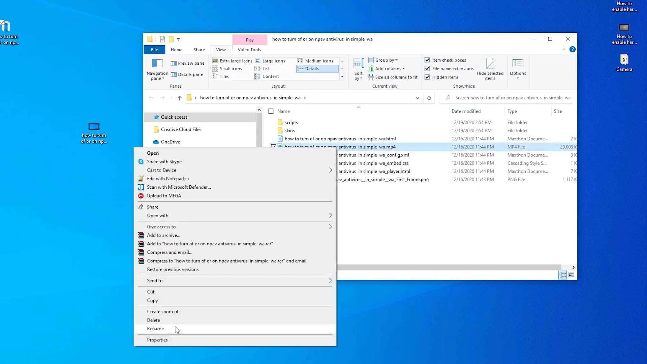The width and height of the screenshot is (647, 364).
Task: Choose Add to archive... option
Action: pos(235,235)
